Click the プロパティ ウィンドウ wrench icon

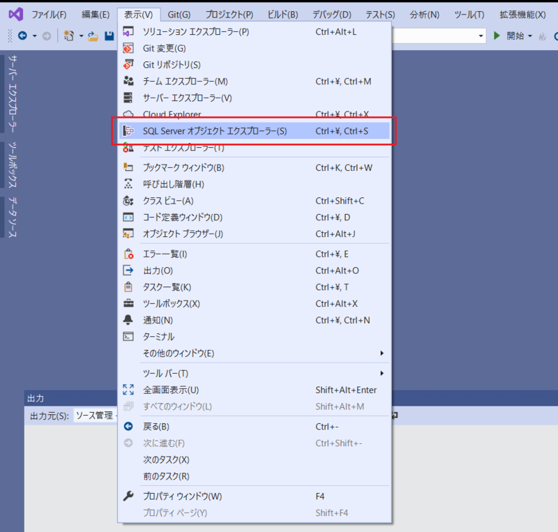pos(128,496)
